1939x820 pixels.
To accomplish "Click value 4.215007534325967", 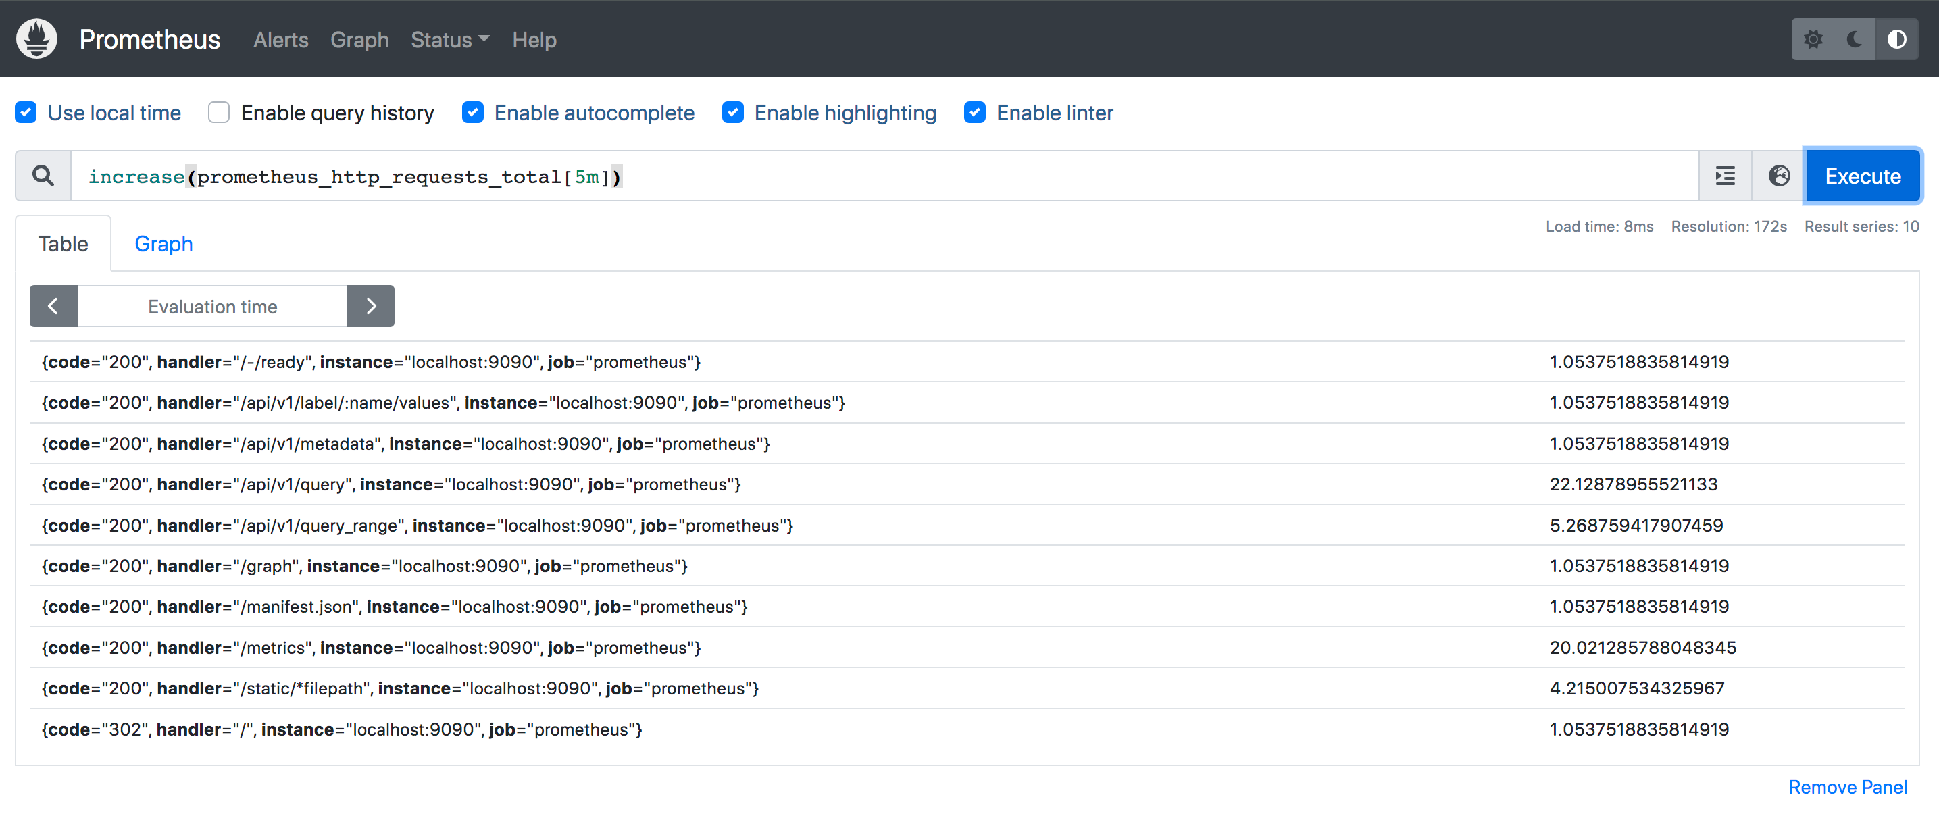I will [1636, 688].
